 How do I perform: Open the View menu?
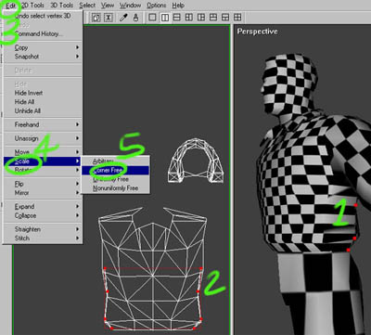point(108,6)
